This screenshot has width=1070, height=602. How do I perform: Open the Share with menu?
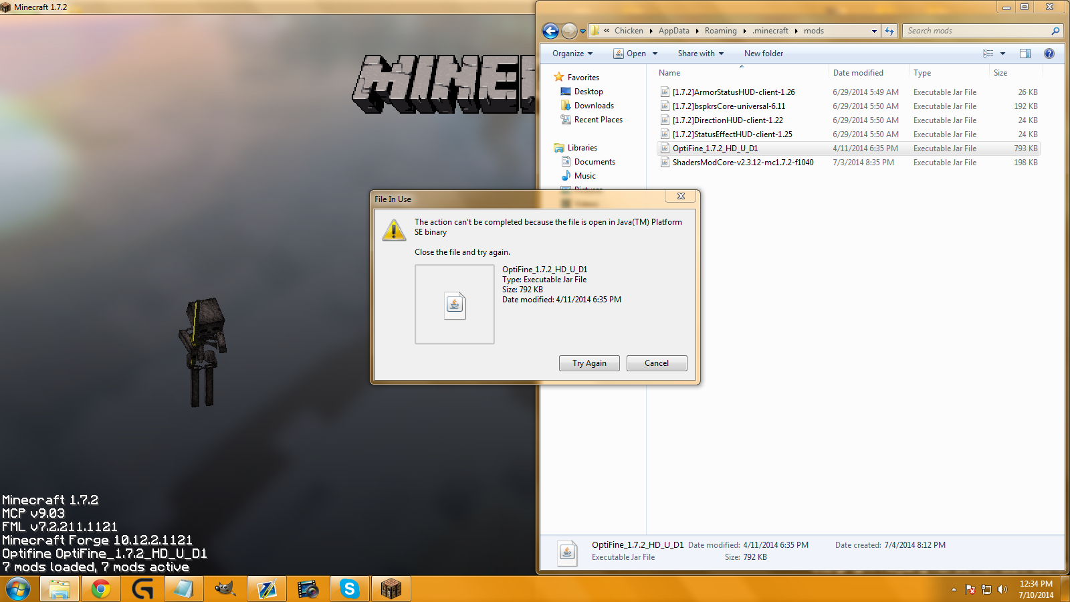pos(701,54)
